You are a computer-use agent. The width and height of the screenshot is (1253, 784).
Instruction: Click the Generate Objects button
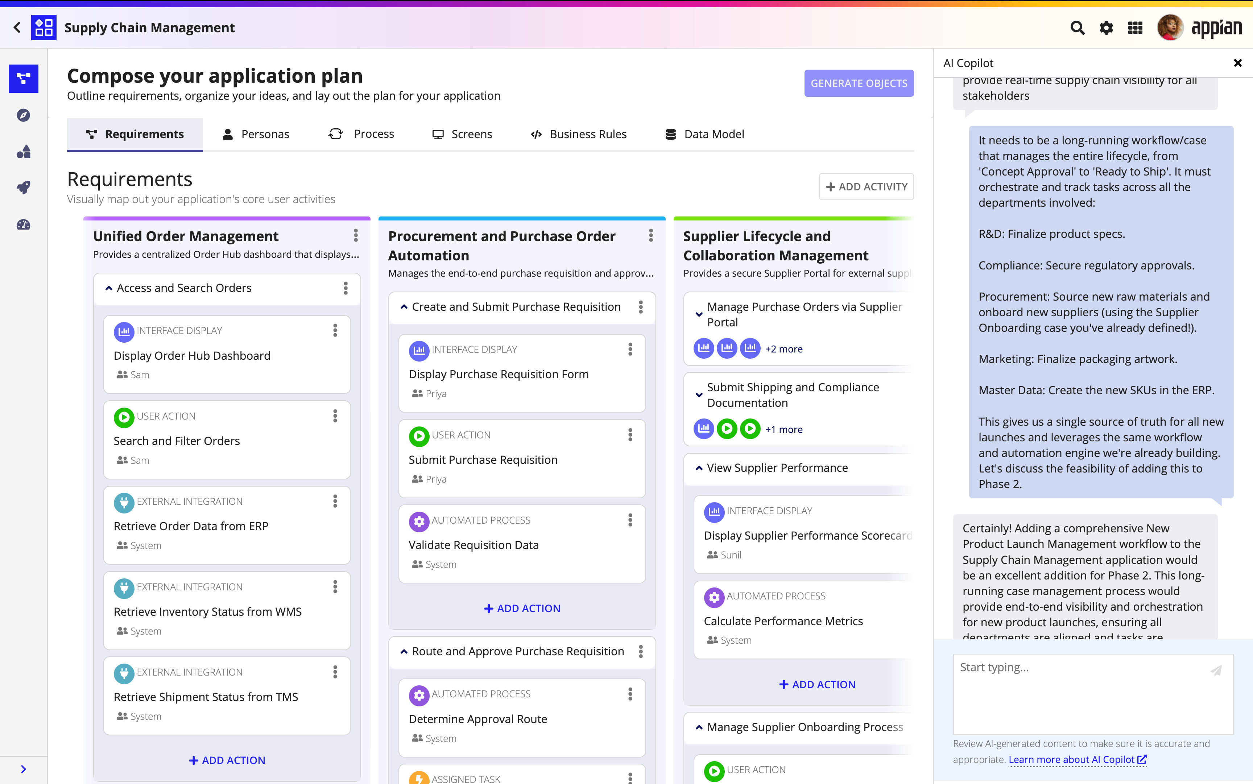(x=859, y=83)
